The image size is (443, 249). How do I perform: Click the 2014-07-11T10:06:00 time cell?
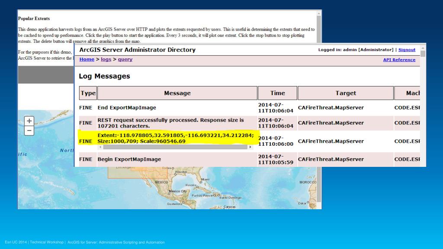[276, 141]
